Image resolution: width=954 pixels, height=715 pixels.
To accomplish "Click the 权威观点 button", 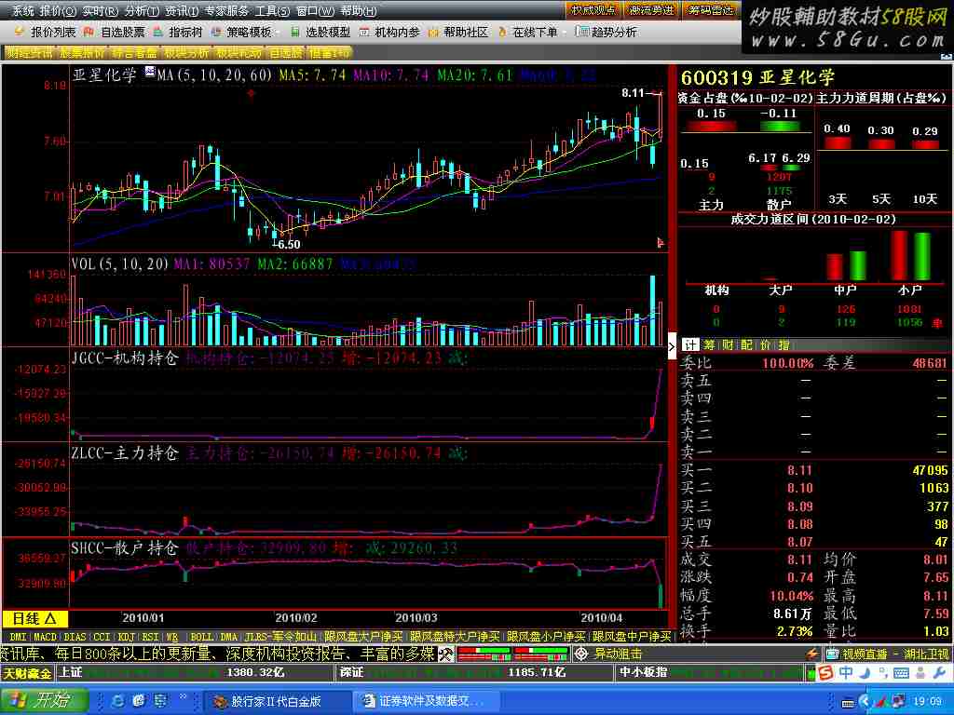I will click(593, 10).
